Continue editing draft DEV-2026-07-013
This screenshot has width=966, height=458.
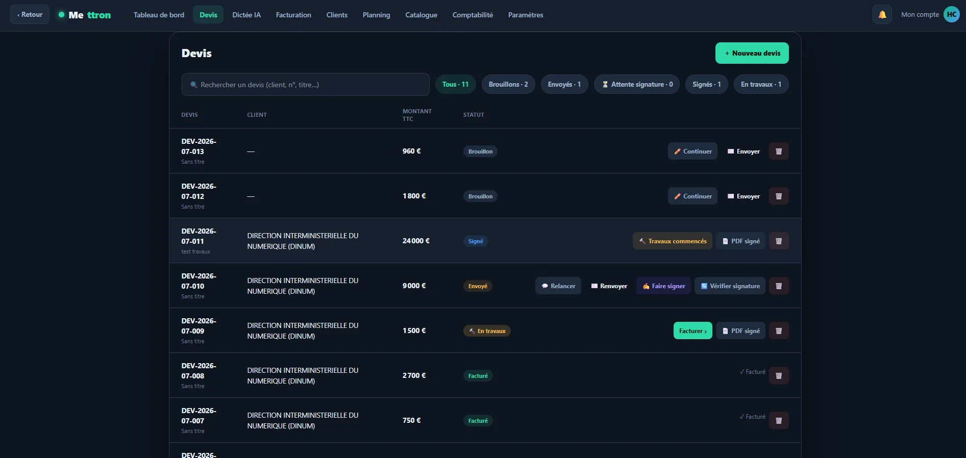pyautogui.click(x=692, y=151)
